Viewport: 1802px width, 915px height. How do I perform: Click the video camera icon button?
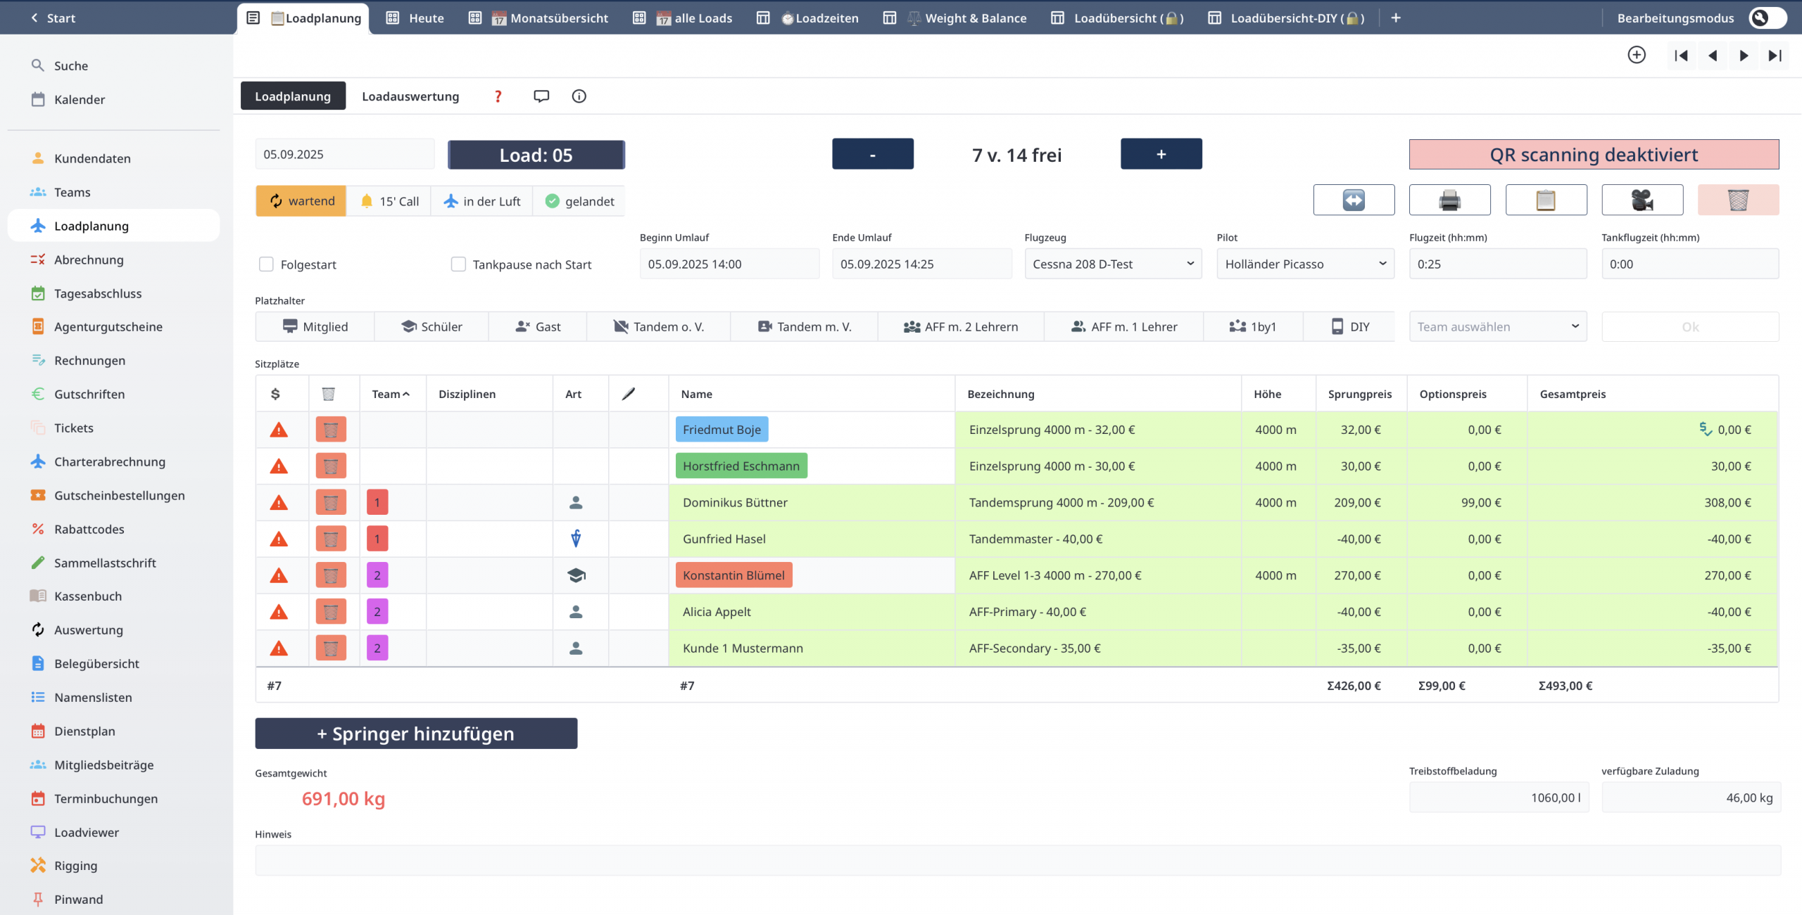[1642, 200]
